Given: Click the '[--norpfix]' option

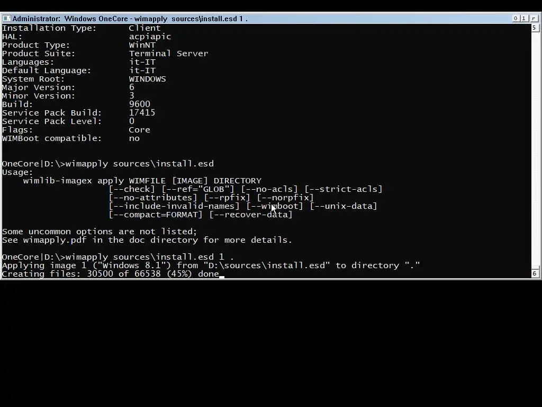Looking at the screenshot, I should pyautogui.click(x=285, y=198).
